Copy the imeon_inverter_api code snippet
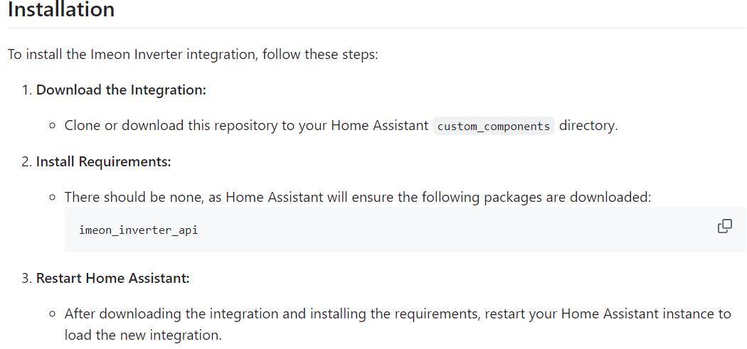The image size is (747, 349). point(725,227)
